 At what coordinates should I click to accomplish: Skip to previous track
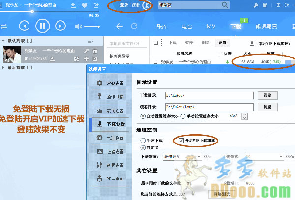pos(24,26)
